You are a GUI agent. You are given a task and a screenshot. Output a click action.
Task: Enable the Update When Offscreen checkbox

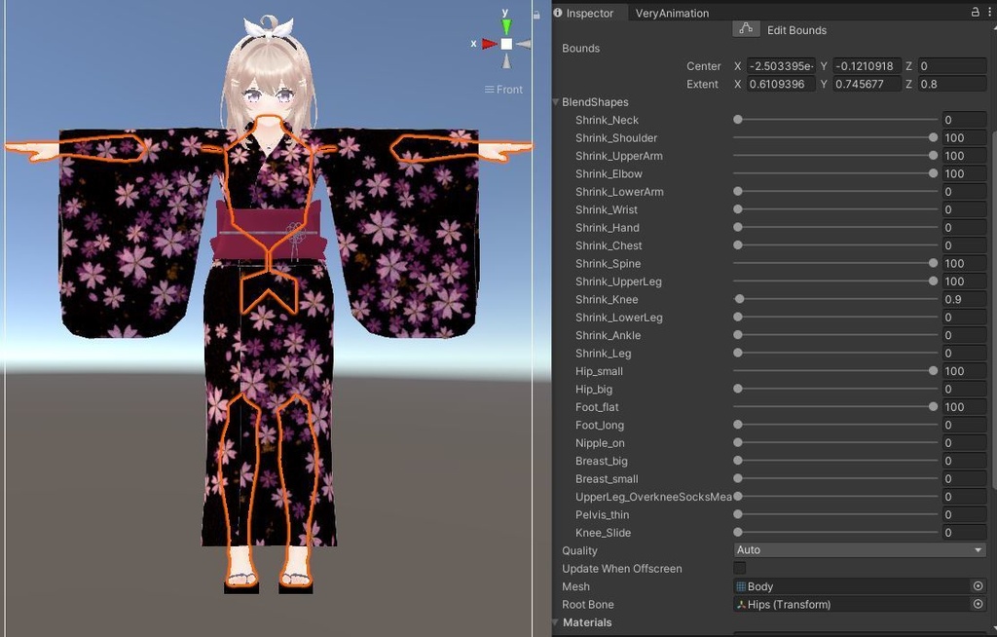click(740, 568)
